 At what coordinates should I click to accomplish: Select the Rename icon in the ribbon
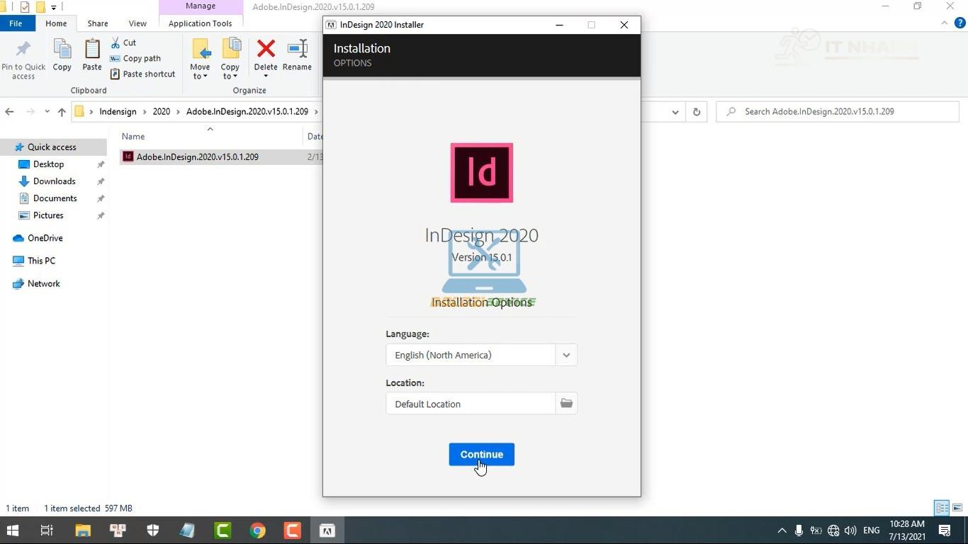click(296, 57)
